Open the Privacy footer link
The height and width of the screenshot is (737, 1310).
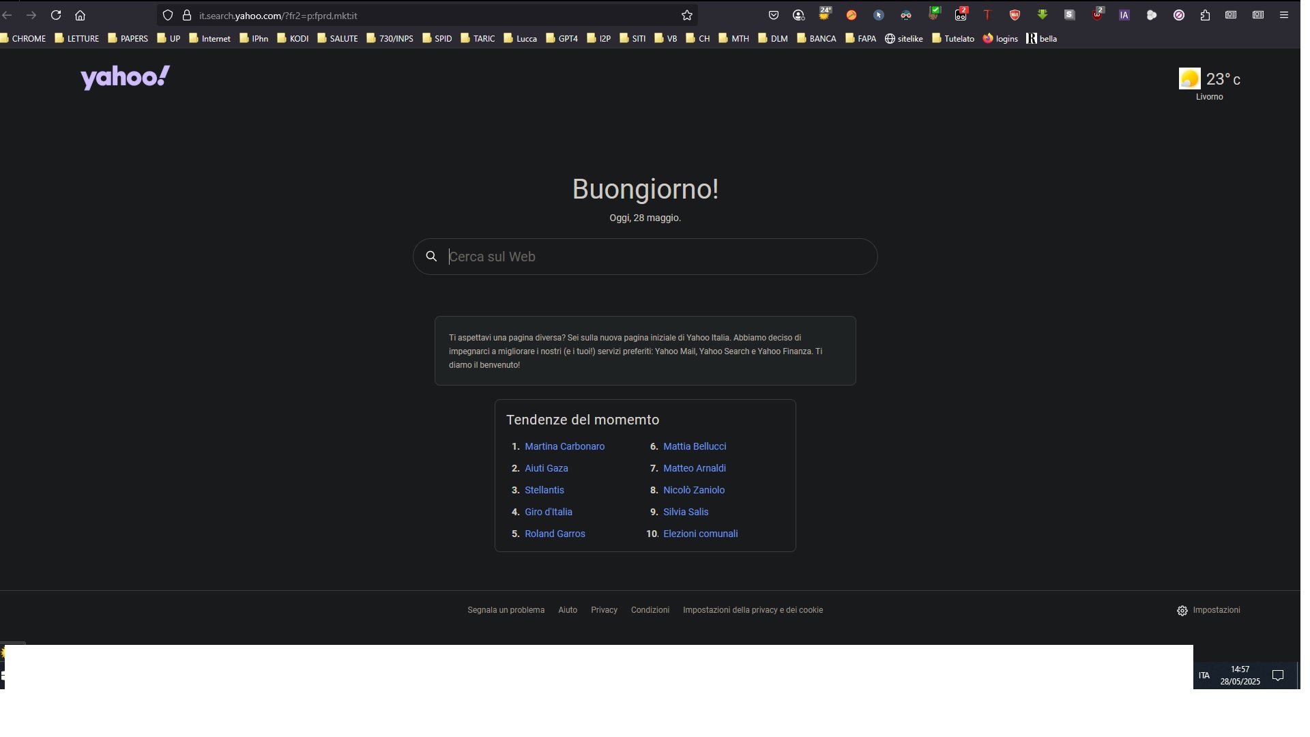[x=604, y=610]
